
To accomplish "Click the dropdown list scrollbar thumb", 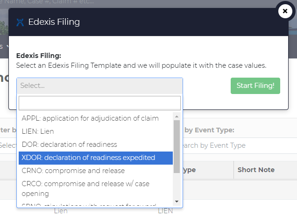I will tap(177, 146).
